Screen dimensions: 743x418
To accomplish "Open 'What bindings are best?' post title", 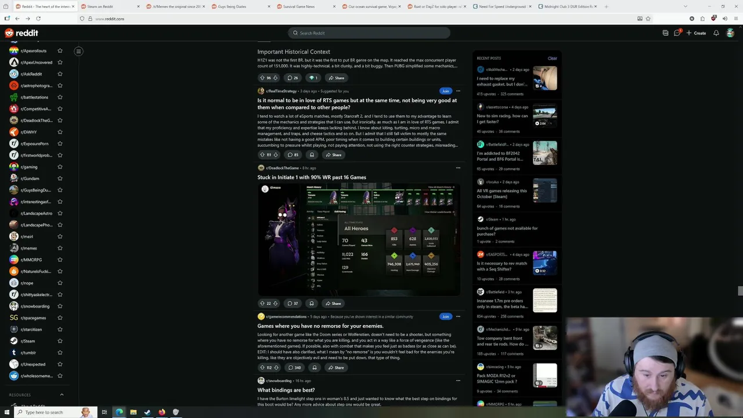I will pyautogui.click(x=286, y=390).
